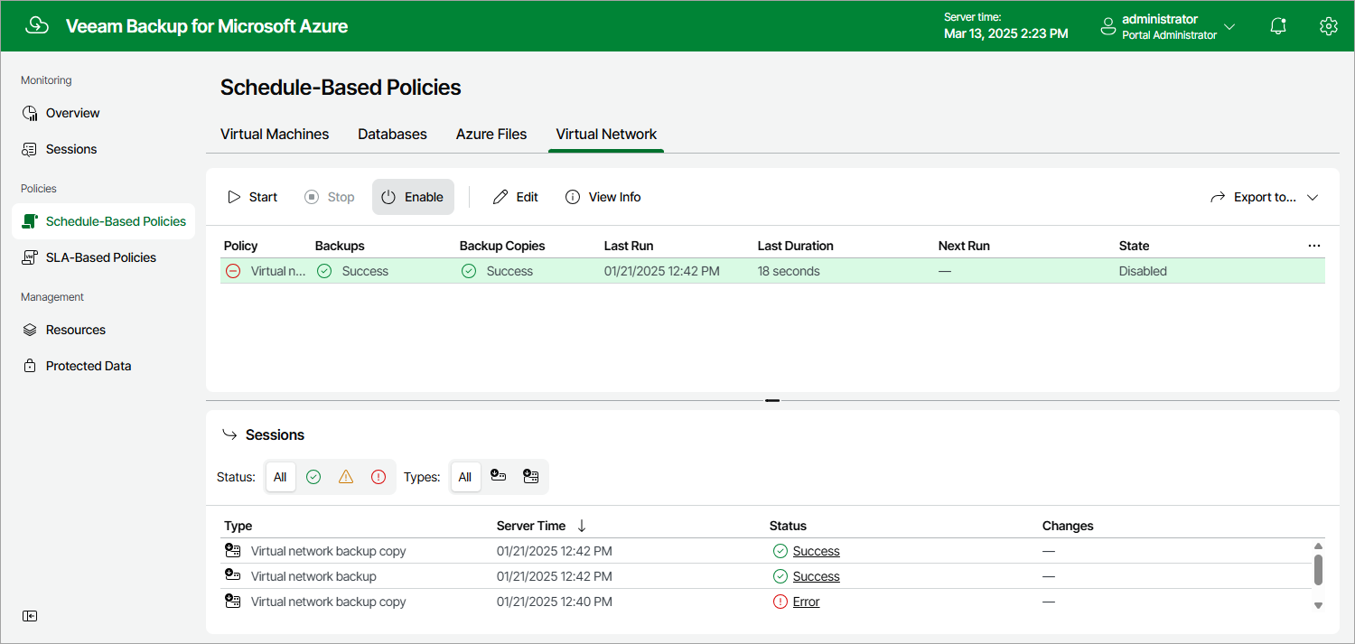Enable the selected policy
Viewport: 1355px width, 644px height.
pyautogui.click(x=413, y=197)
